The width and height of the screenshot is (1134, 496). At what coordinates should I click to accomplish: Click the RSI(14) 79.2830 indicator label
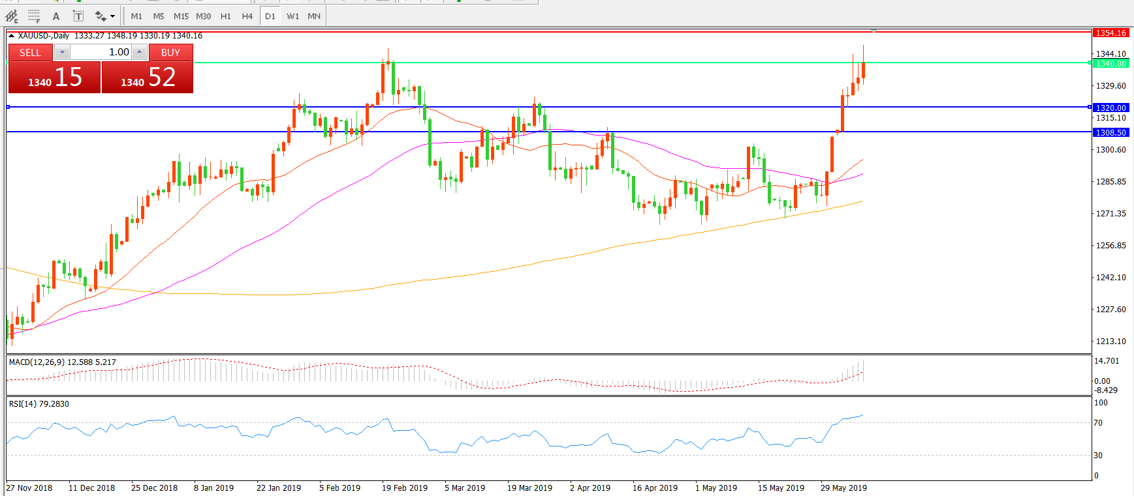click(39, 403)
